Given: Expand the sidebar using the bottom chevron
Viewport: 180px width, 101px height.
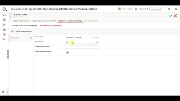Looking at the screenshot, I should click(8, 92).
